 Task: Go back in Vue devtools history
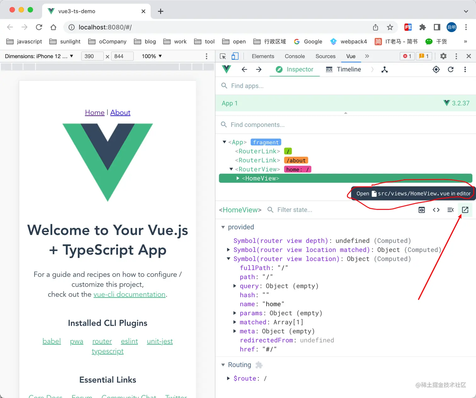[244, 70]
